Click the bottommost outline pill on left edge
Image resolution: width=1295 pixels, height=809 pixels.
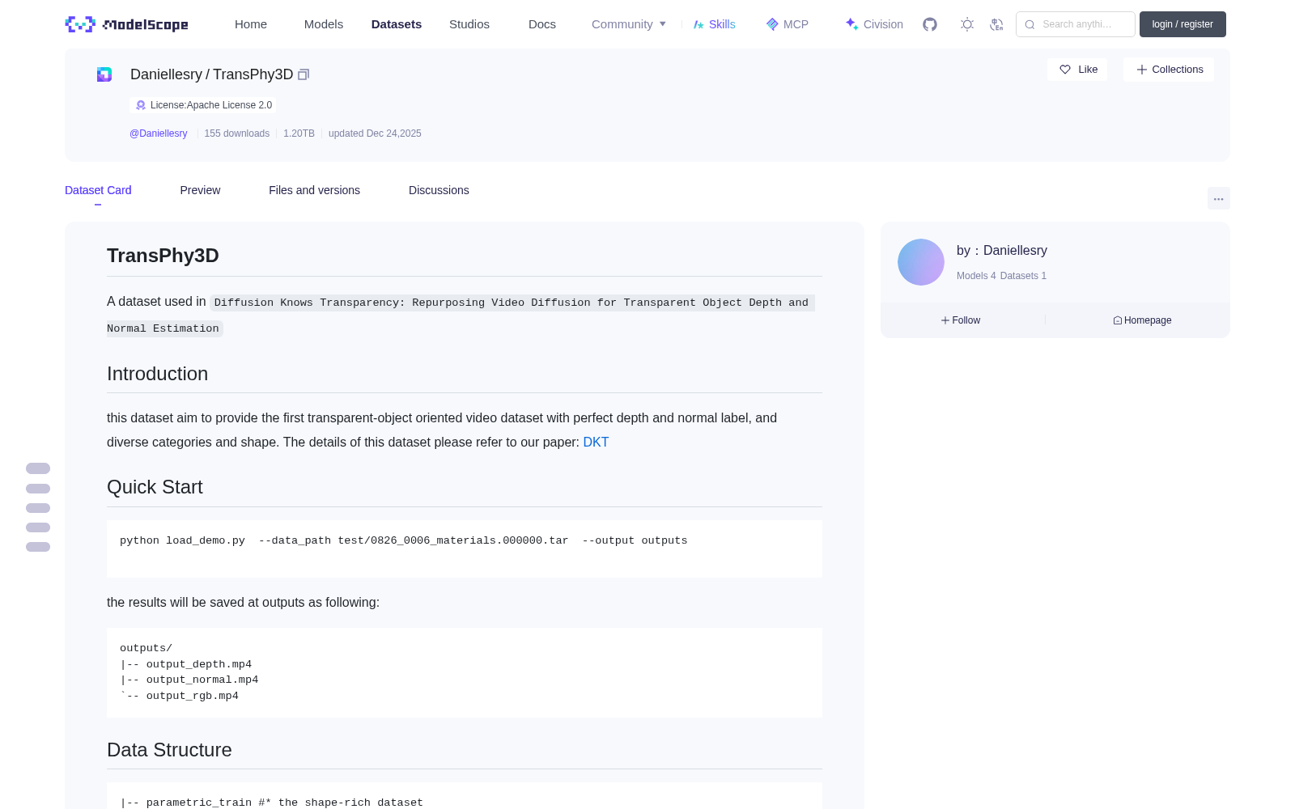click(x=38, y=547)
